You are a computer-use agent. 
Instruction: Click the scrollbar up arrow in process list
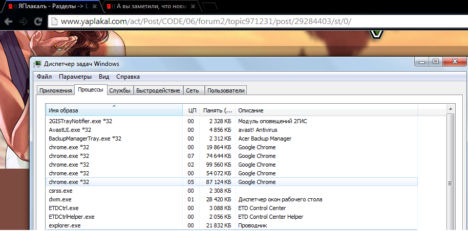(x=450, y=108)
